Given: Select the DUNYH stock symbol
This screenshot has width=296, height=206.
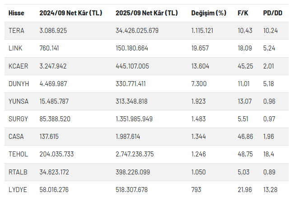Looking at the screenshot, I should click(18, 83).
